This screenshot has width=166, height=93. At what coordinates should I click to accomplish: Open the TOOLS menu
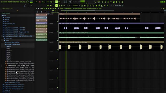[21, 2]
